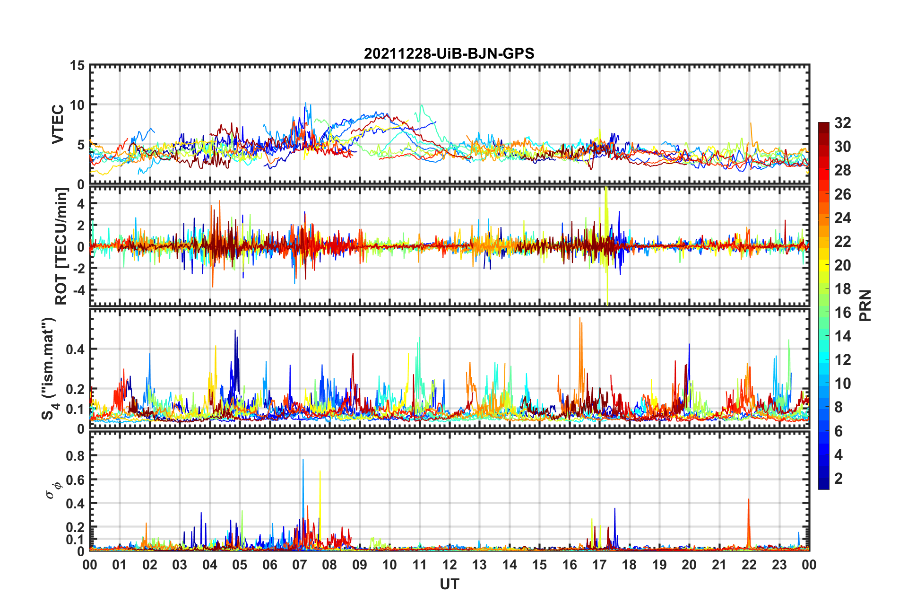Click x-axis tick label 22
The image size is (899, 611).
(x=749, y=565)
